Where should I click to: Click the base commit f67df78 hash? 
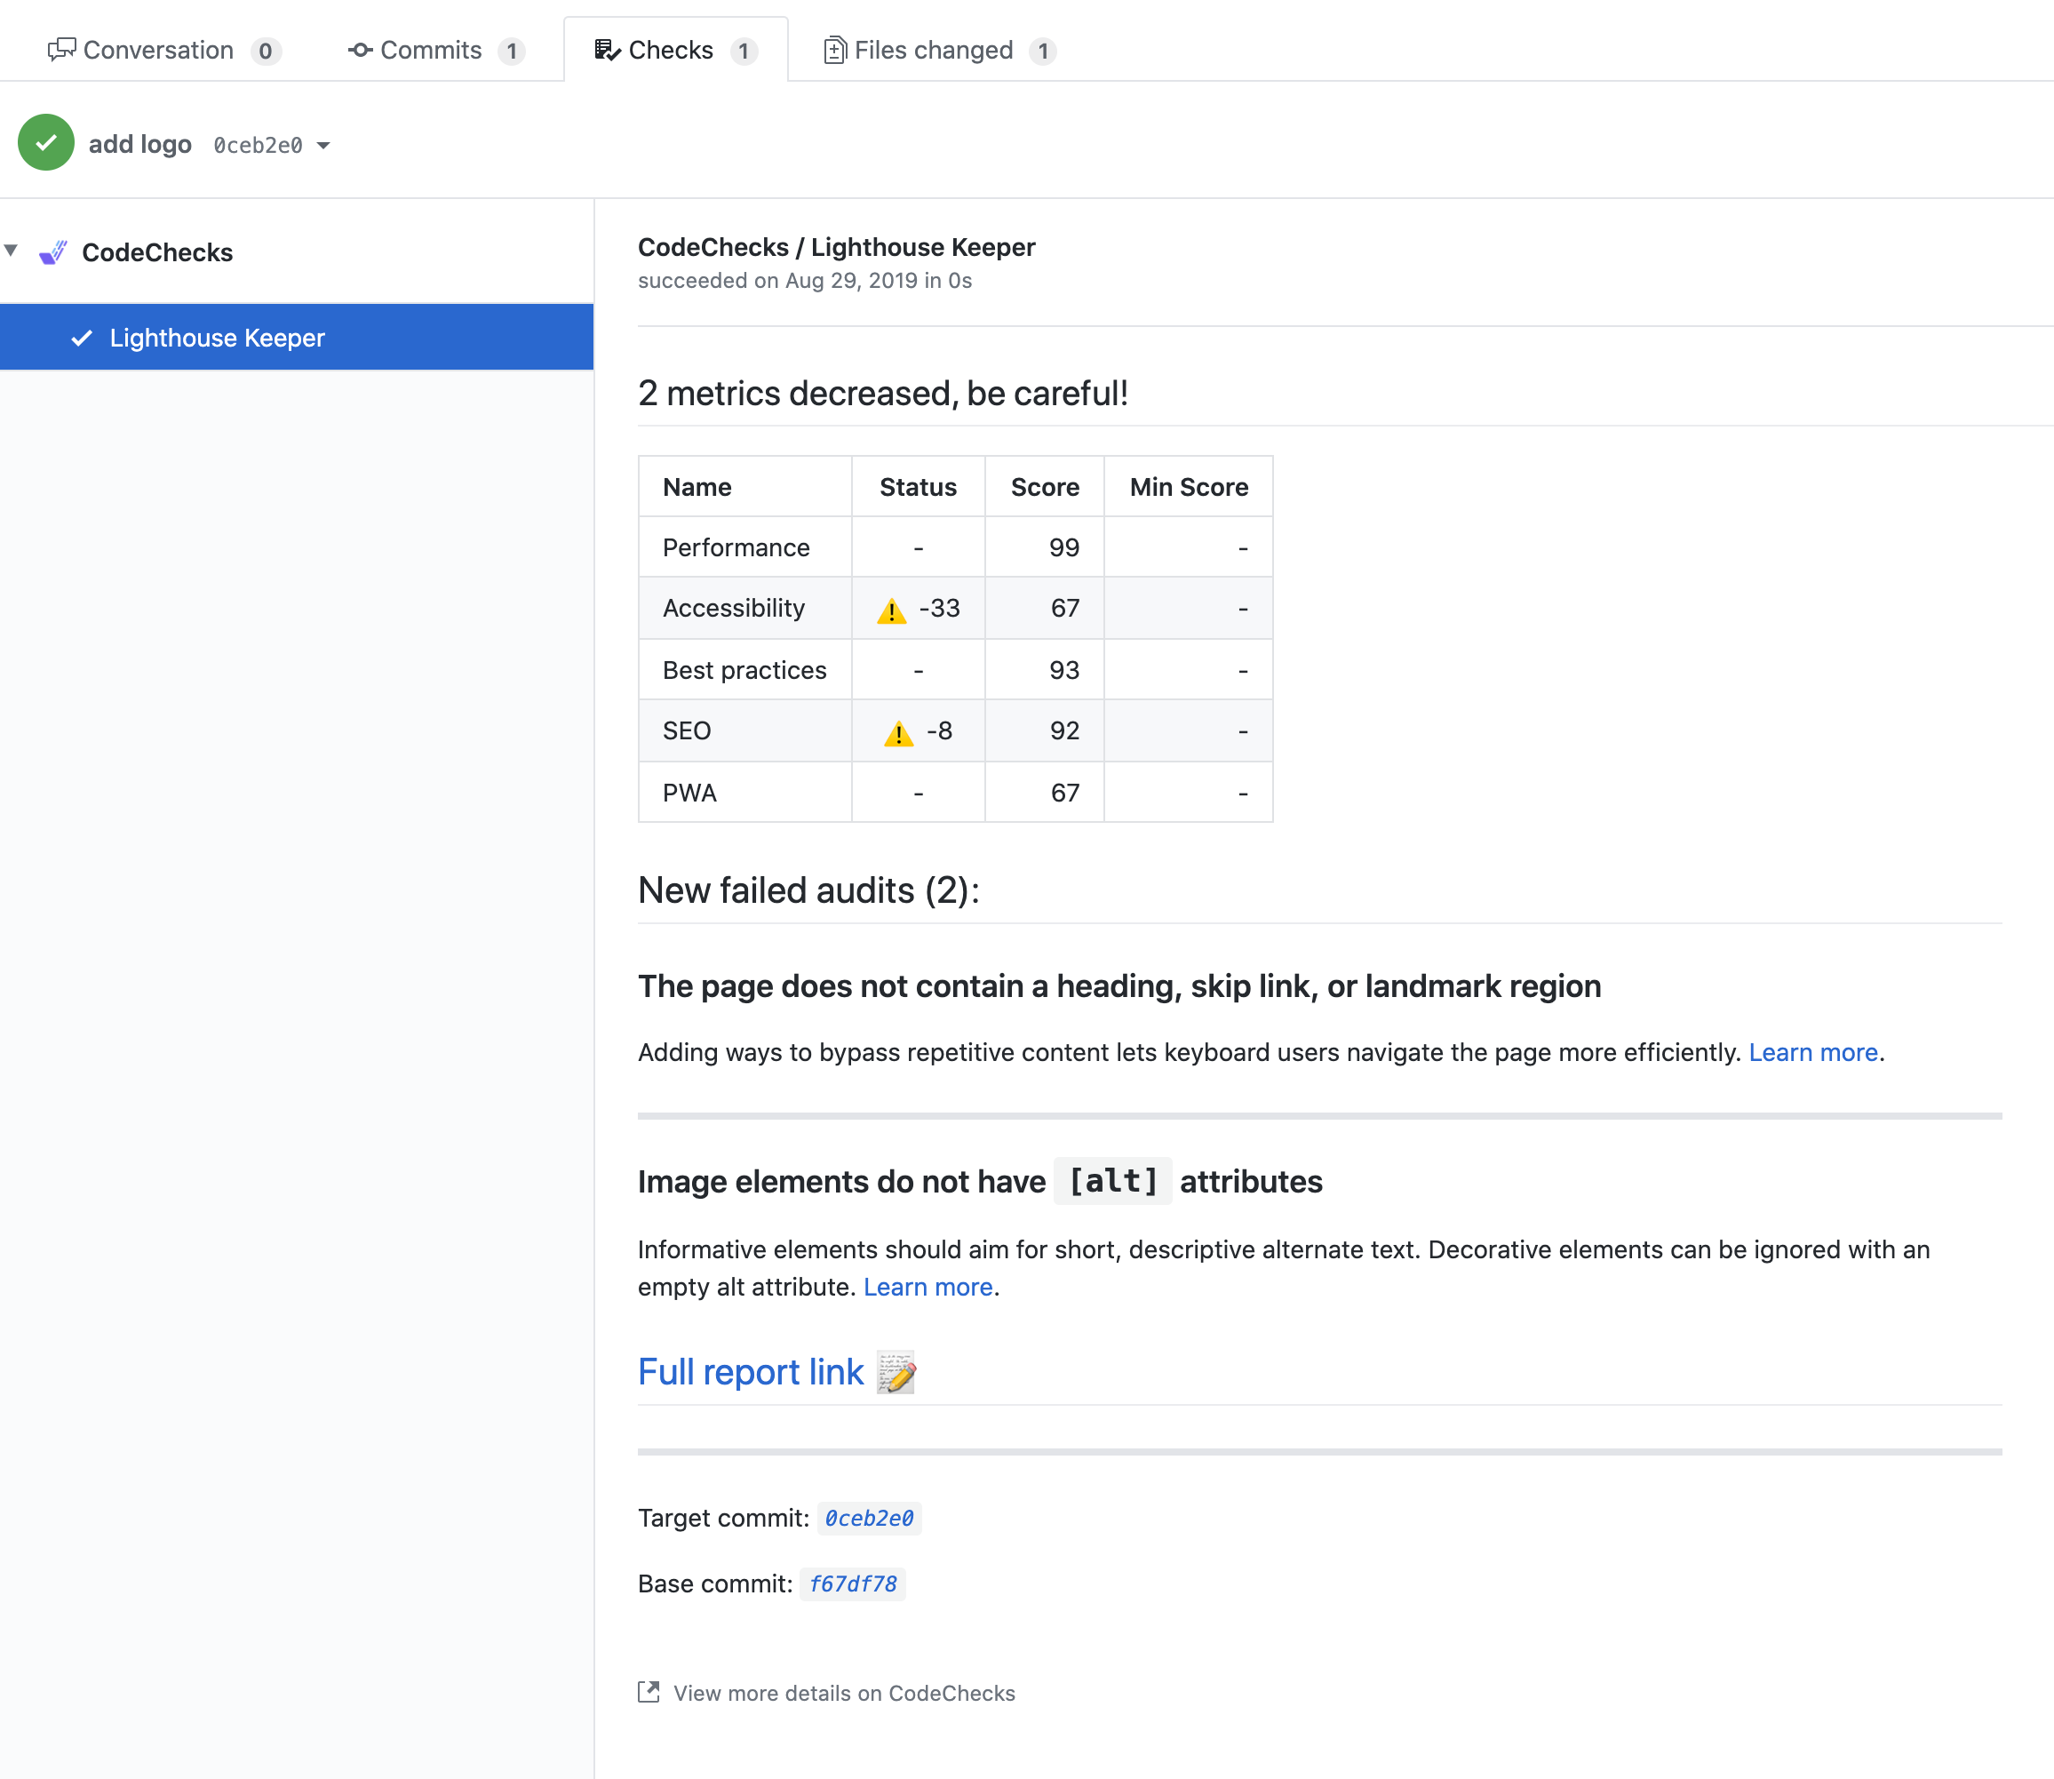tap(852, 1584)
